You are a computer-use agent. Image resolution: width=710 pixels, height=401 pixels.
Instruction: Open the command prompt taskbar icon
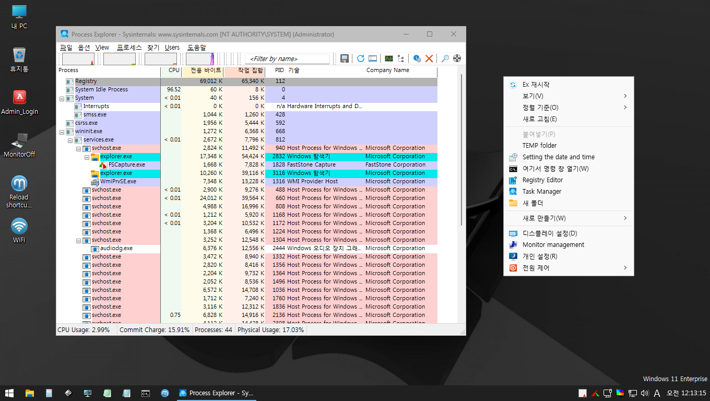pos(146,393)
